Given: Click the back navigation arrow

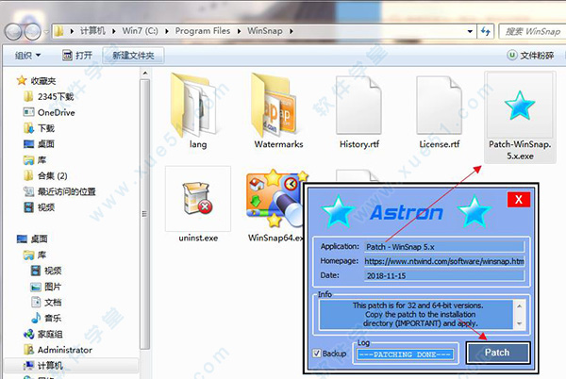Looking at the screenshot, I should [16, 30].
